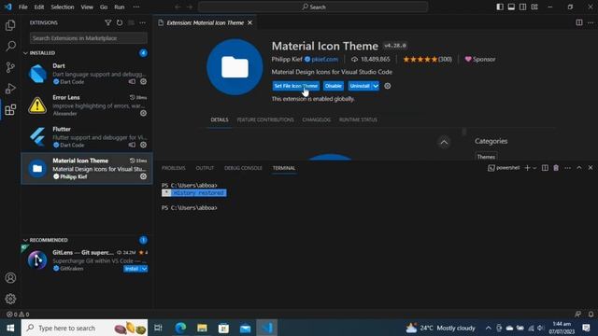Viewport: 598px width, 336px height.
Task: Click the title bar Search command center
Action: [x=313, y=7]
